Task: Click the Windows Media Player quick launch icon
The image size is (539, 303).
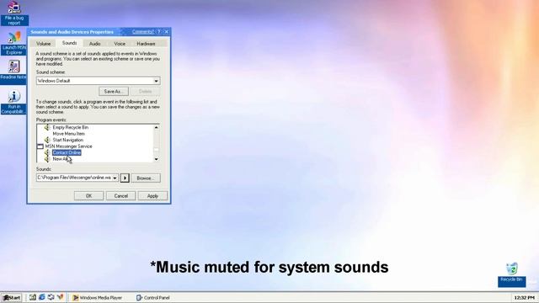Action: coord(51,297)
